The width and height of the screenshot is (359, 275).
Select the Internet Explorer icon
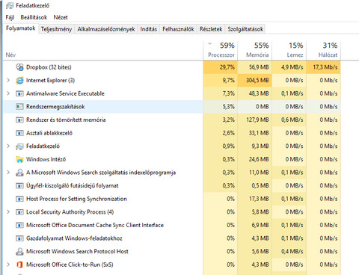[19, 80]
